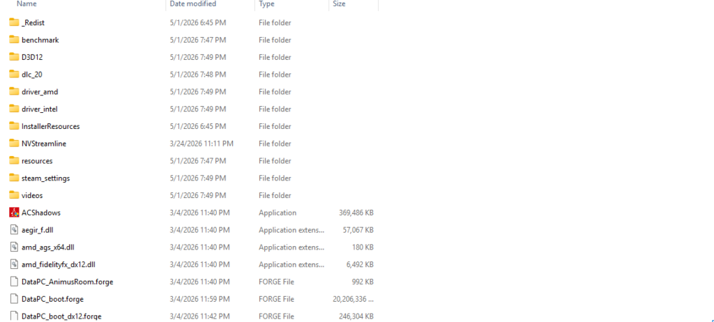Select the videos folder icon
714x322 pixels.
pyautogui.click(x=14, y=195)
